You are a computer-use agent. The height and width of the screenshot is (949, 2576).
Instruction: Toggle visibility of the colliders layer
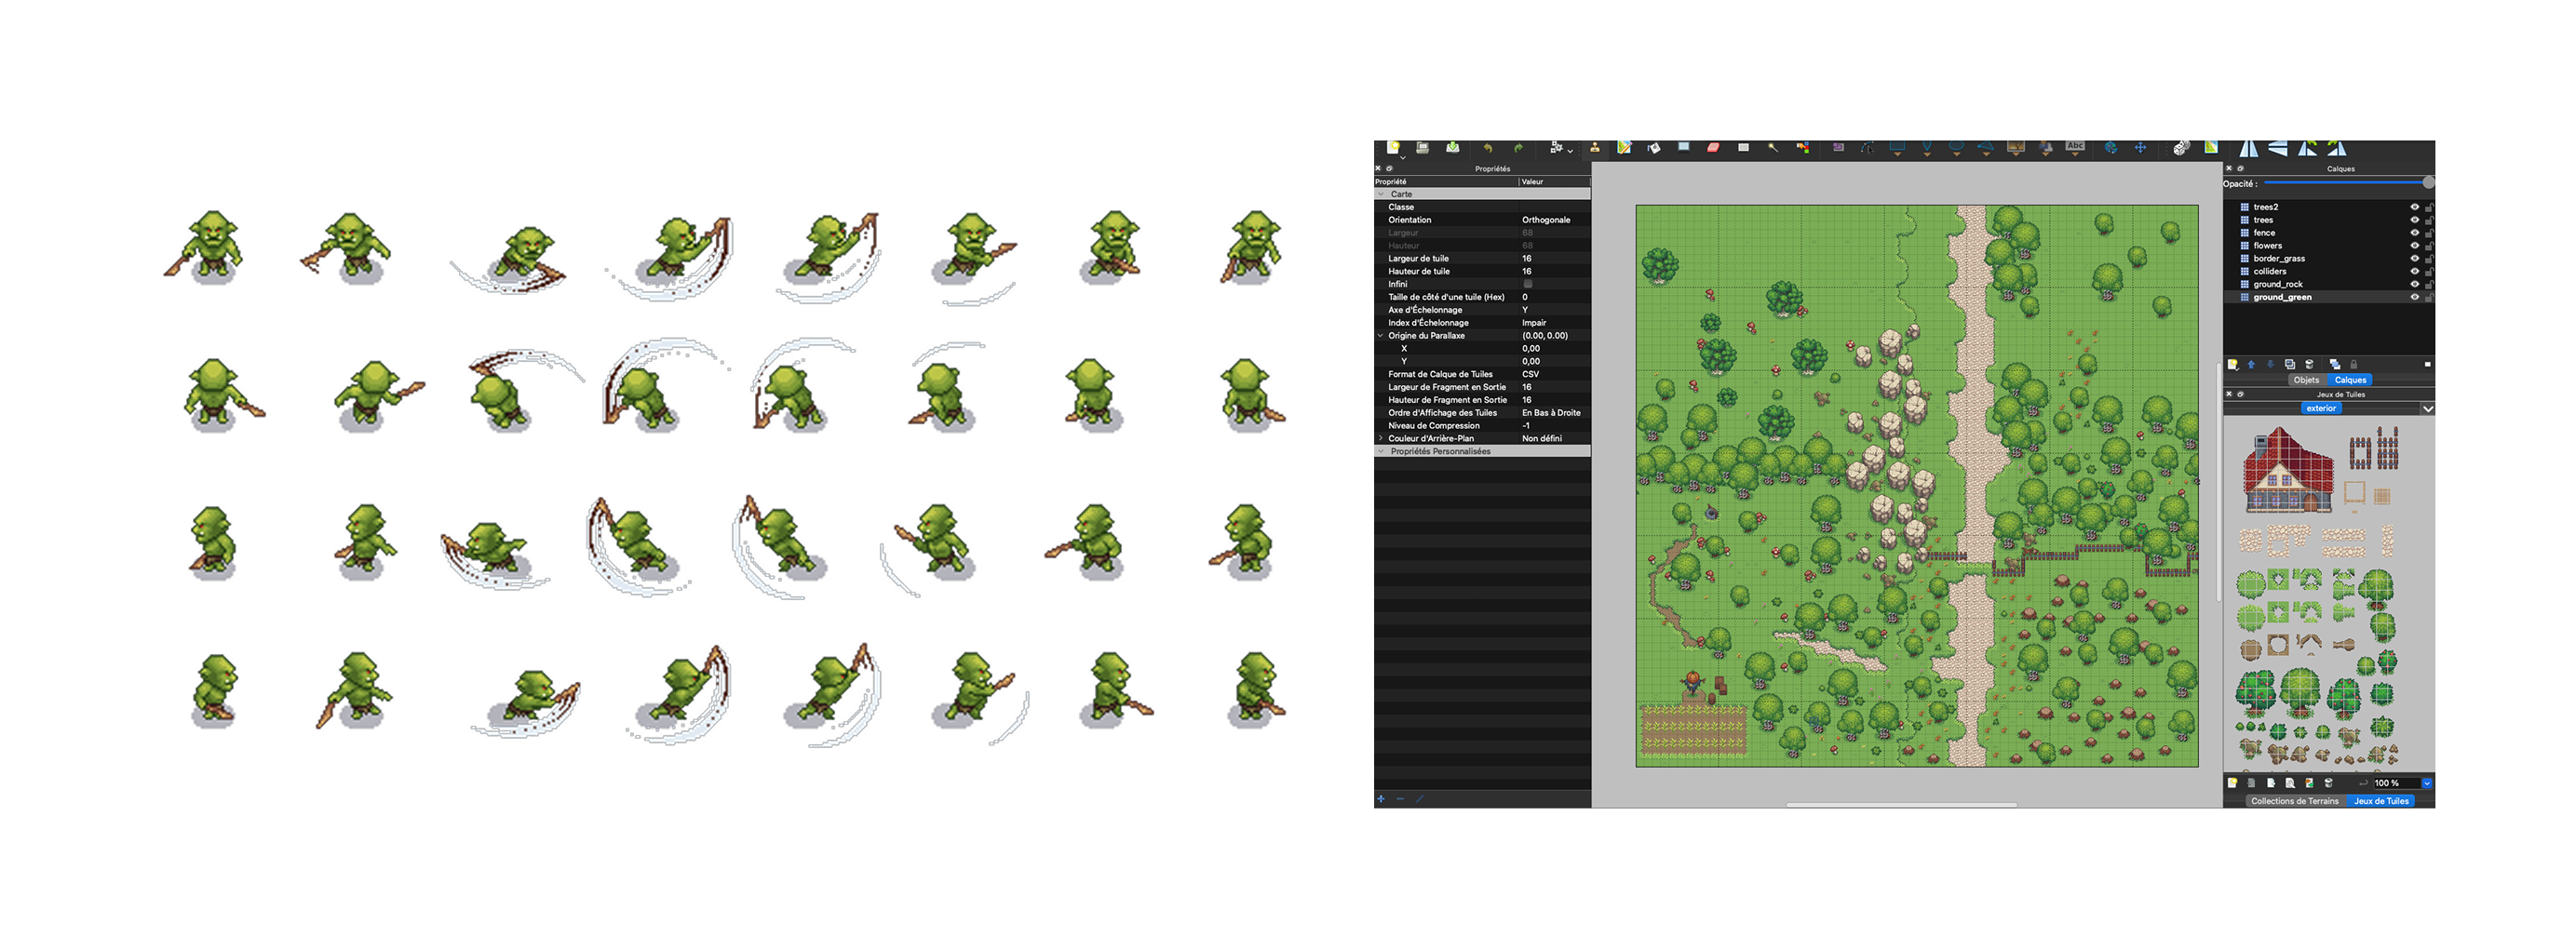2414,272
